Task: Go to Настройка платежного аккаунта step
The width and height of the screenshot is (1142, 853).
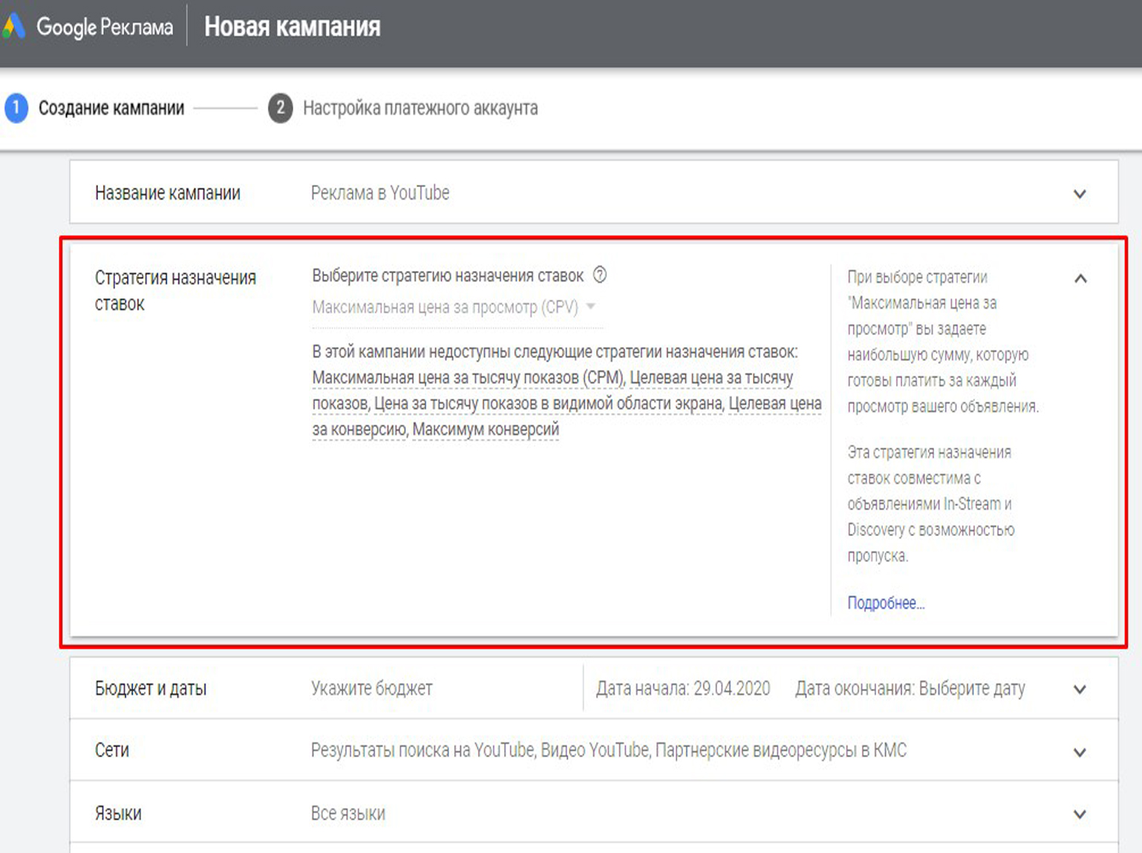Action: (420, 108)
